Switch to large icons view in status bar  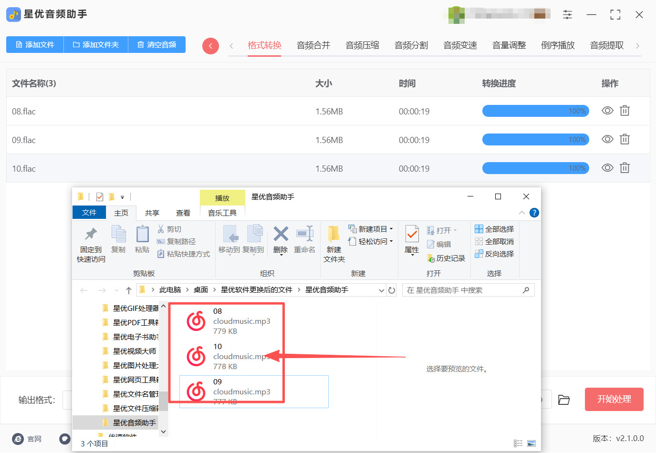click(531, 443)
